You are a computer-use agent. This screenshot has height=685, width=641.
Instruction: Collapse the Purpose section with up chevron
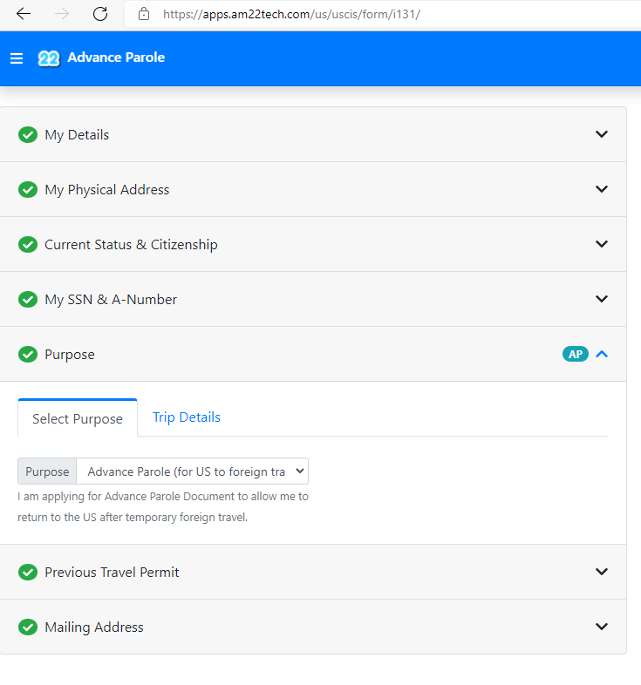[x=602, y=355]
